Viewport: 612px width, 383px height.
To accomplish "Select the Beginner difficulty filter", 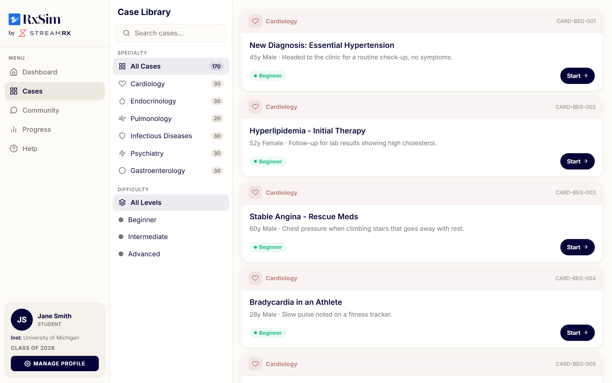I will [x=171, y=220].
